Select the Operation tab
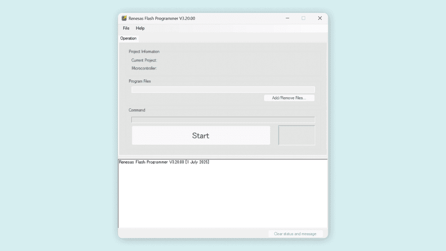The image size is (446, 251). tap(128, 39)
